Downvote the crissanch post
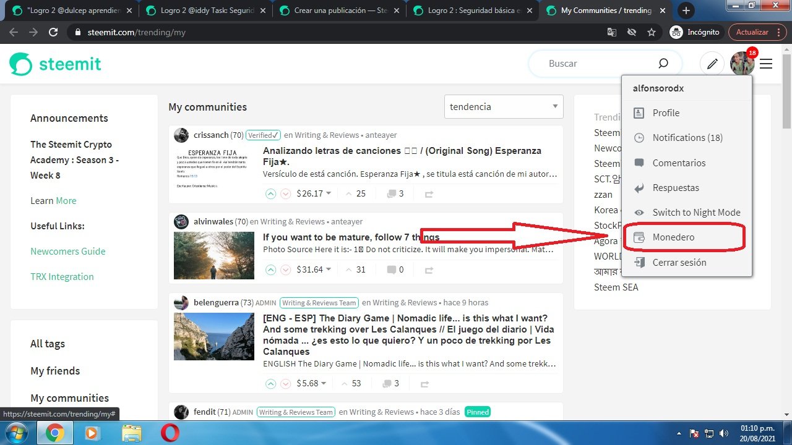Screen dimensions: 792x445 tap(286, 193)
